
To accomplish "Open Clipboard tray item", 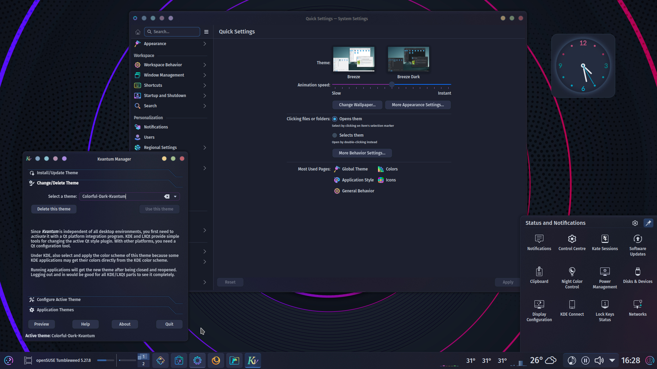I will [x=539, y=275].
